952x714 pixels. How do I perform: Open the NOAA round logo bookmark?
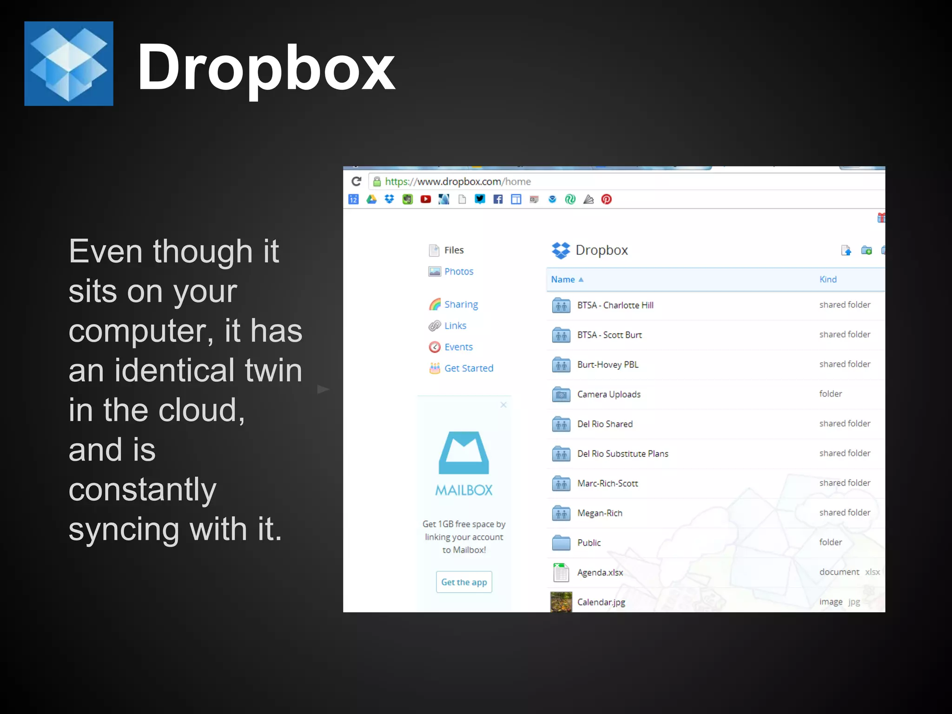552,199
